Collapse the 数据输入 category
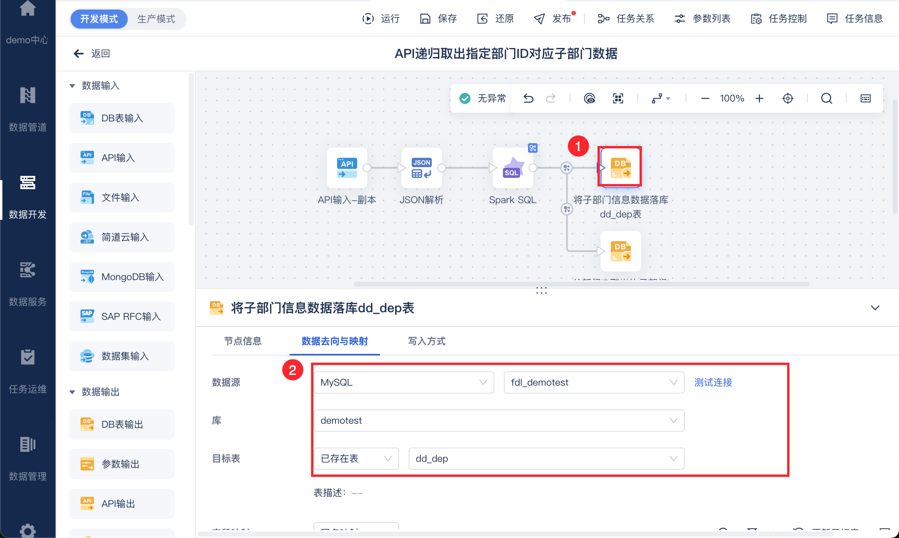The height and width of the screenshot is (538, 899). 72,86
